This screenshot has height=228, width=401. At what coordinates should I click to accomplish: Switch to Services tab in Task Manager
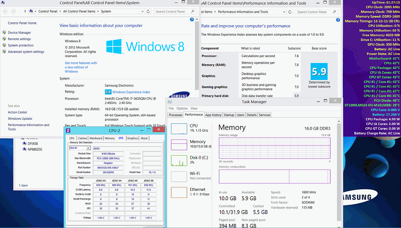(265, 115)
